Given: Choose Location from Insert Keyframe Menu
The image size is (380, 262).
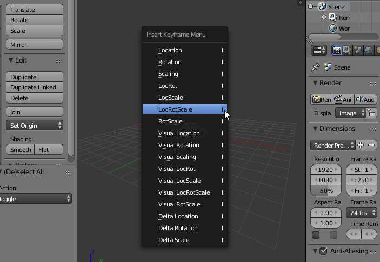Looking at the screenshot, I should [x=185, y=50].
